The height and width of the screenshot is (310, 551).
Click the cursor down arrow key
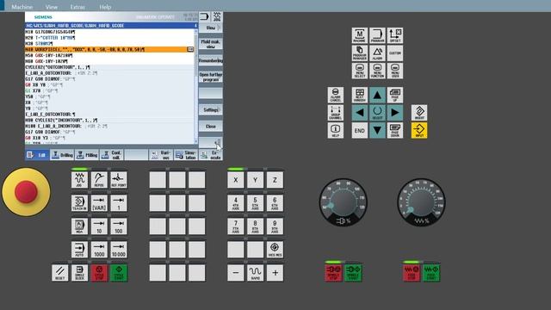click(x=377, y=130)
